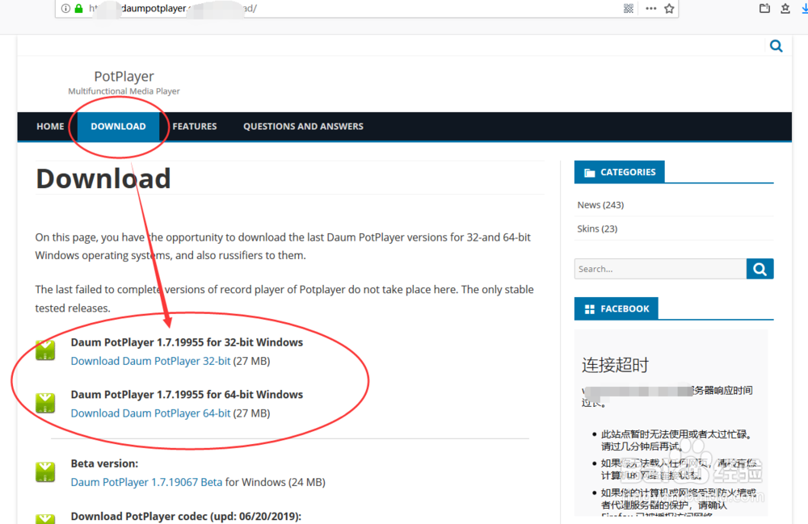Click the PotPlayer site title
808x524 pixels.
click(124, 76)
